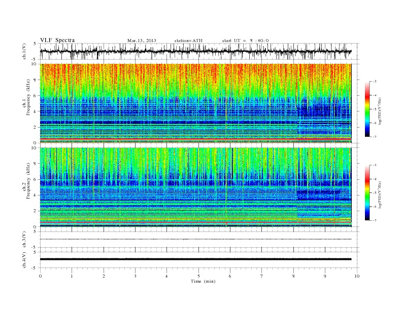Click the '8' kHz tick on ch.1 spectrogram
Screen dimensions: 402x310
(x=36, y=80)
